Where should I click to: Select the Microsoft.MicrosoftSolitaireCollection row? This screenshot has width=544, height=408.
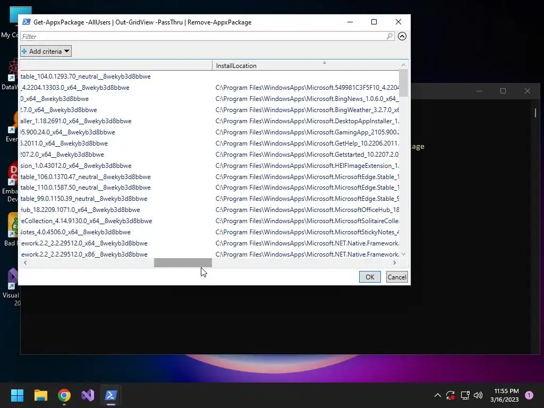pos(209,220)
